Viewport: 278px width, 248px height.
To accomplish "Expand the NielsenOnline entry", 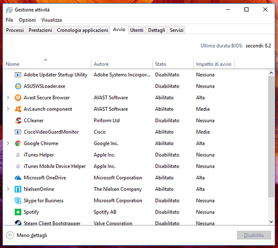I will point(8,189).
